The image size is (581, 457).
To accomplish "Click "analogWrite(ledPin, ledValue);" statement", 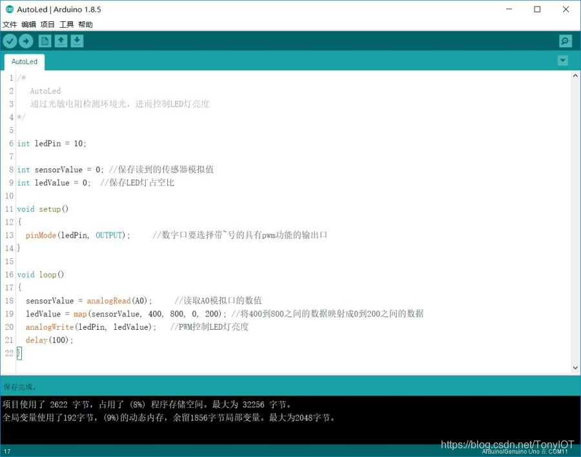I will tap(91, 327).
